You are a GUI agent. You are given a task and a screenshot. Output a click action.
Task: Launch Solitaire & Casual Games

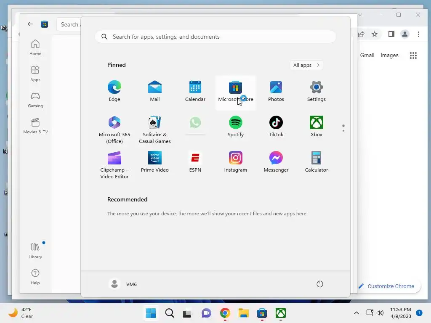click(155, 130)
